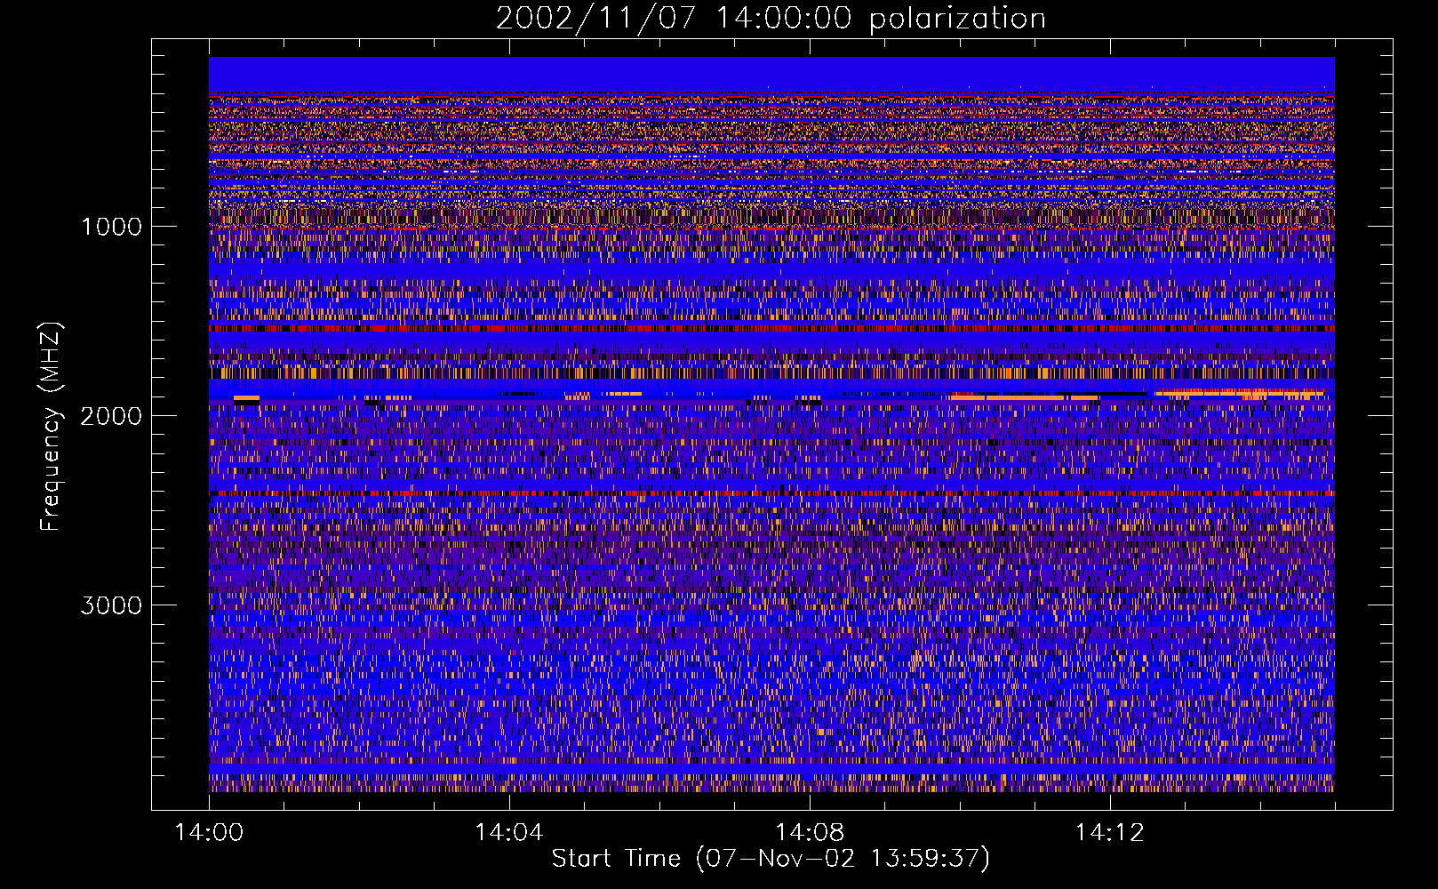Click the '14:00' time tick label
1438x889 pixels.
[209, 833]
